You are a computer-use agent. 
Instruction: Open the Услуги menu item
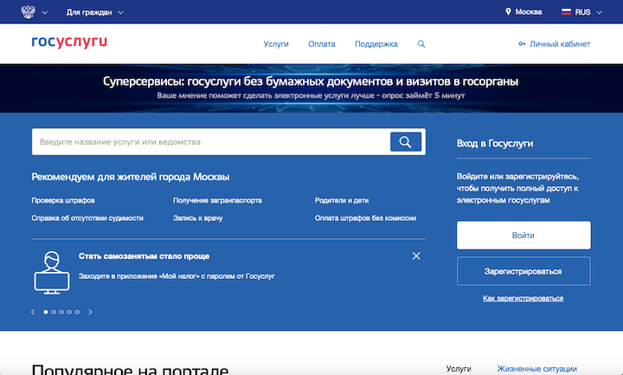tap(276, 44)
